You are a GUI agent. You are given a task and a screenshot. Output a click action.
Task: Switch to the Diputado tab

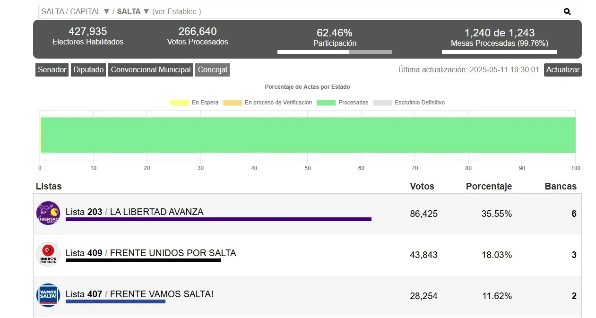88,70
